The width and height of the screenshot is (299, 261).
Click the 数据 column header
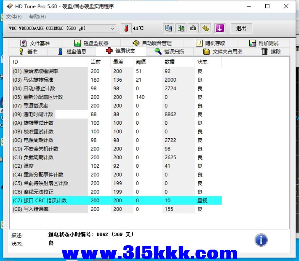pos(178,62)
